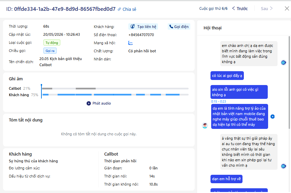Image resolution: width=291 pixels, height=193 pixels.
Task: Click the Tóm tắt nội dung heading
Action: (26, 120)
